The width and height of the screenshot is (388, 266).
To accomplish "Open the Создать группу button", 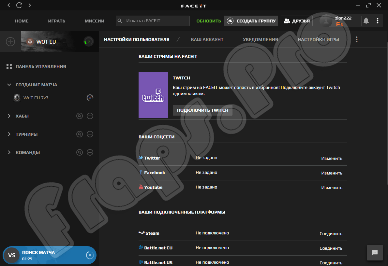I will coord(251,21).
